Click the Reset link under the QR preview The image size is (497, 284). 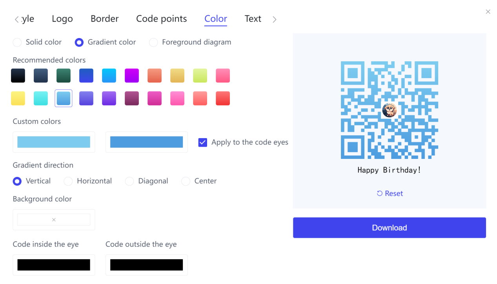[390, 193]
